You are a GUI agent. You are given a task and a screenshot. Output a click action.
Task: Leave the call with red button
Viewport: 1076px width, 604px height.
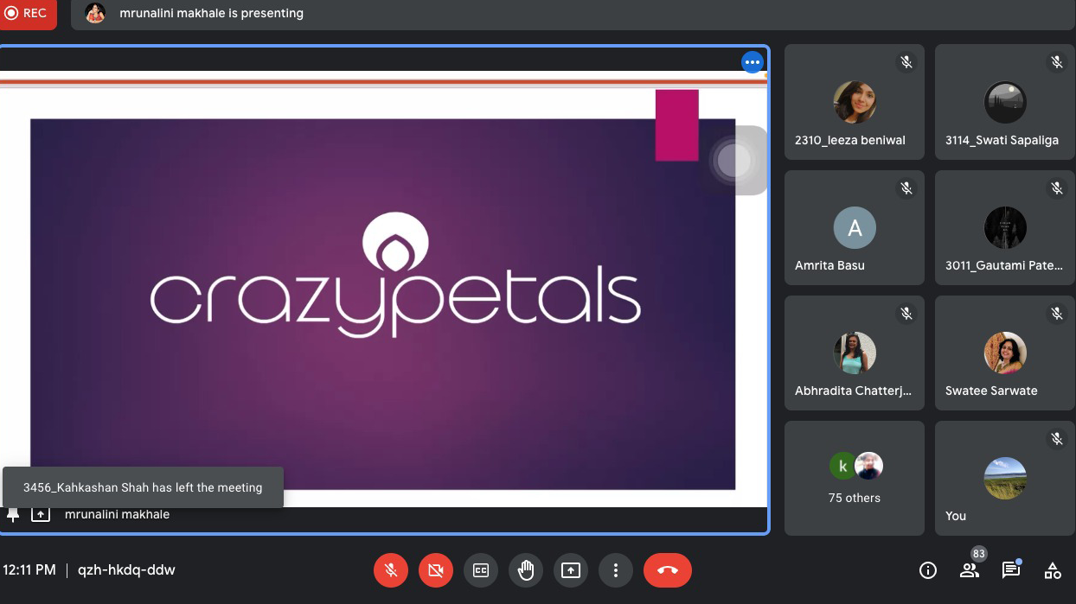(668, 570)
